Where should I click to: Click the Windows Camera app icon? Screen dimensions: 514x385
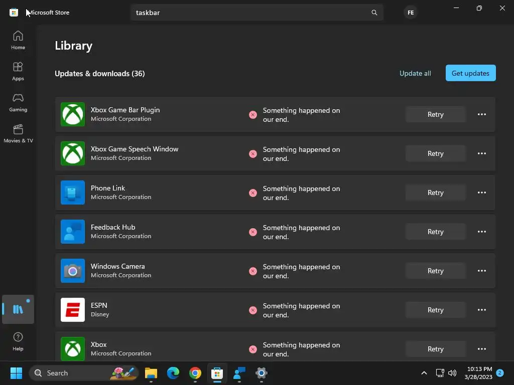pos(73,271)
